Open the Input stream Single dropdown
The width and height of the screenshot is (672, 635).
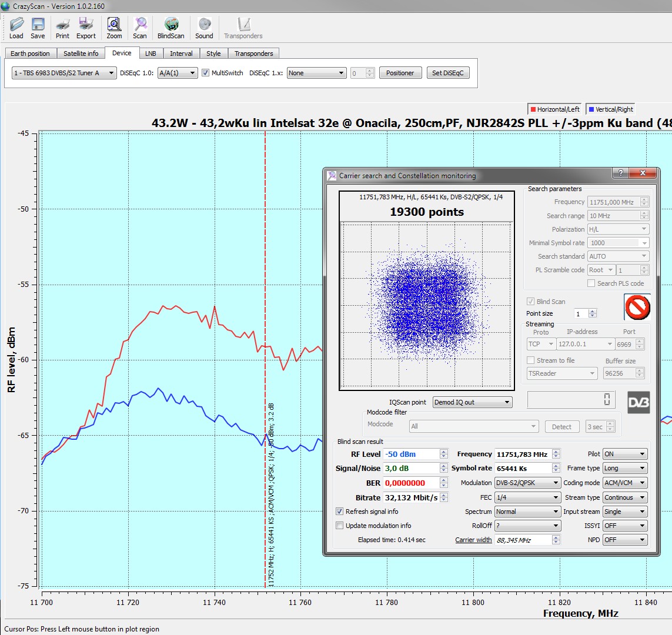coord(625,512)
